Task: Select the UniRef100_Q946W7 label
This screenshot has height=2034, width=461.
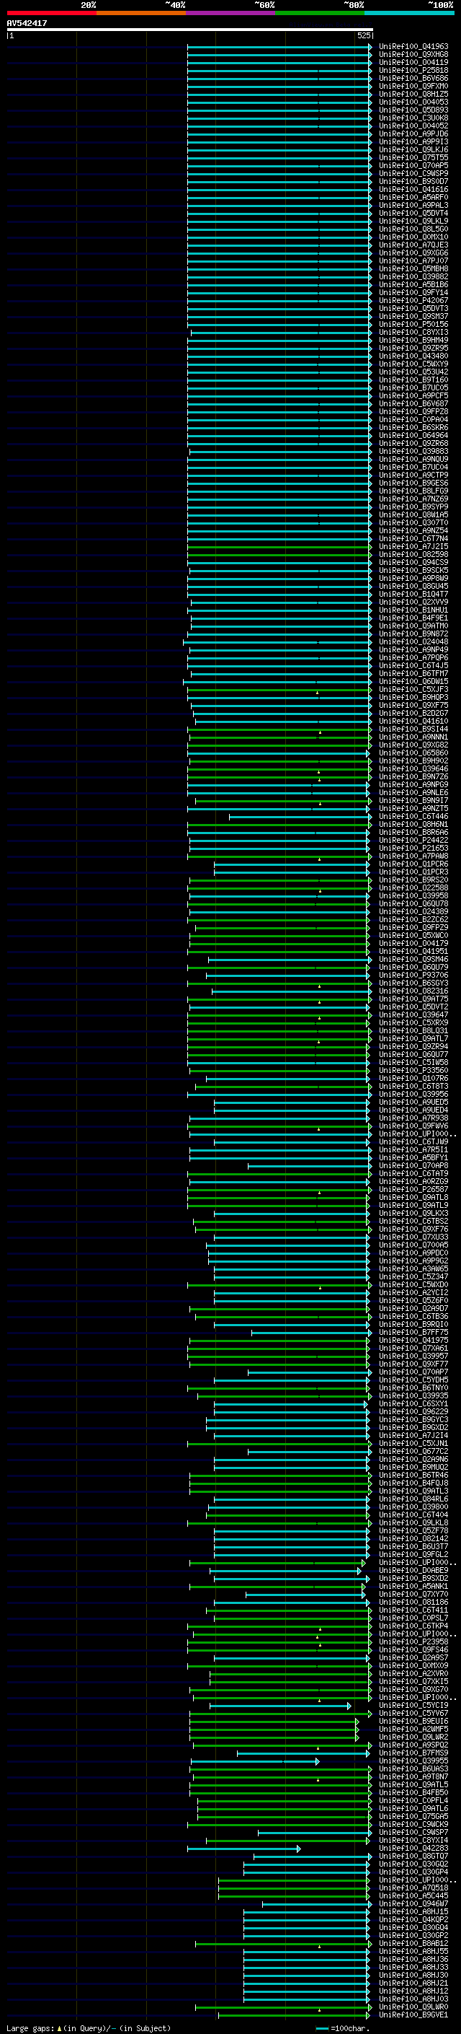Action: pos(413,1905)
